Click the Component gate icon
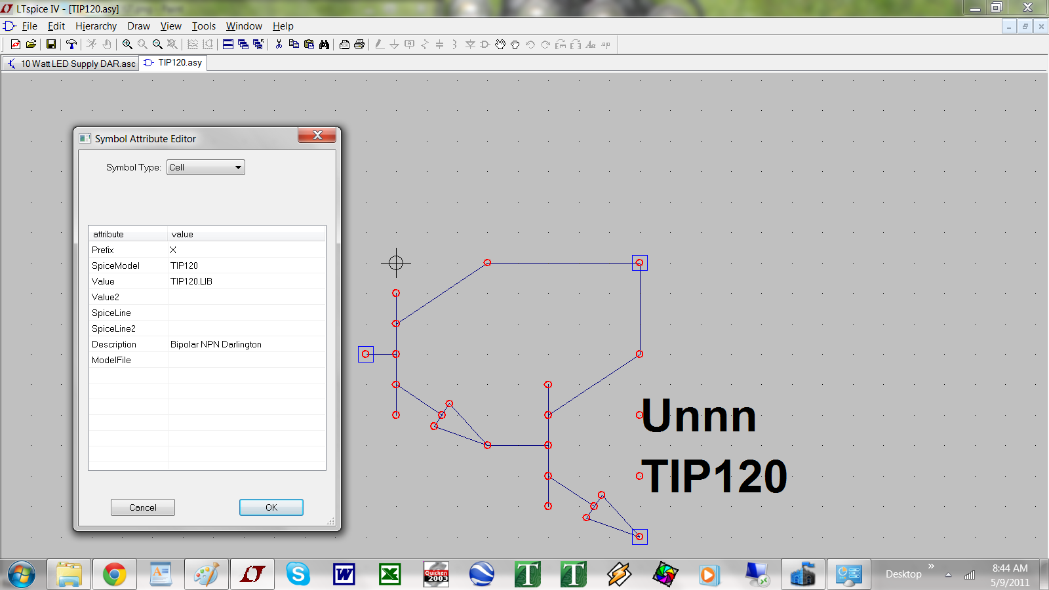The height and width of the screenshot is (590, 1049). pyautogui.click(x=485, y=44)
